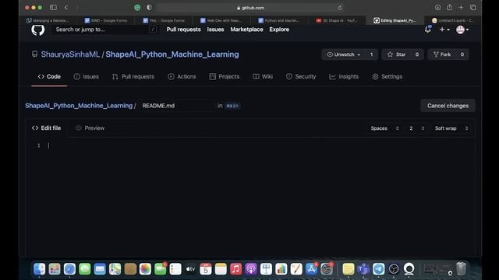The width and height of the screenshot is (499, 280).
Task: Switch to the repo Issues tab
Action: pos(86,76)
